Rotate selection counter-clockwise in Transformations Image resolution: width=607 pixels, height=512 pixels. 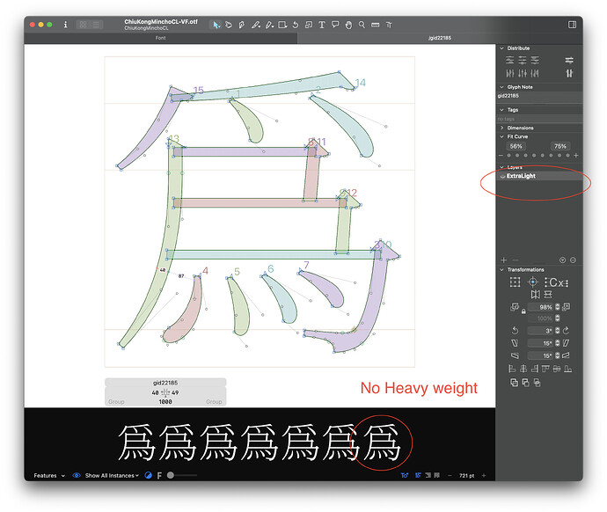(513, 330)
